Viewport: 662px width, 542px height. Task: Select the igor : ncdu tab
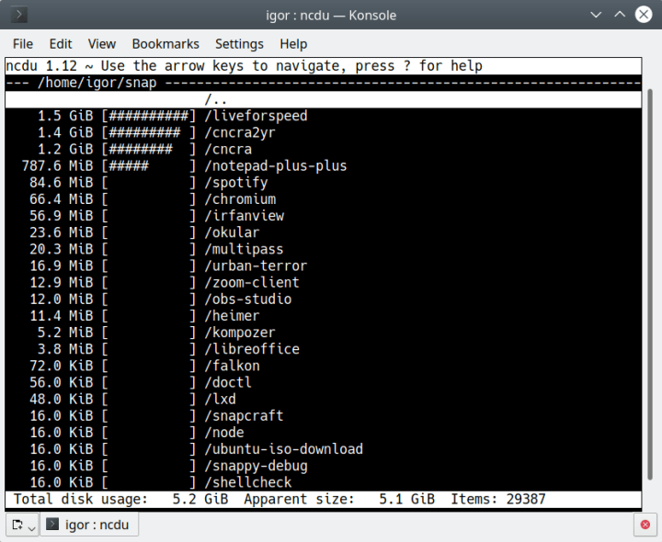pos(89,525)
